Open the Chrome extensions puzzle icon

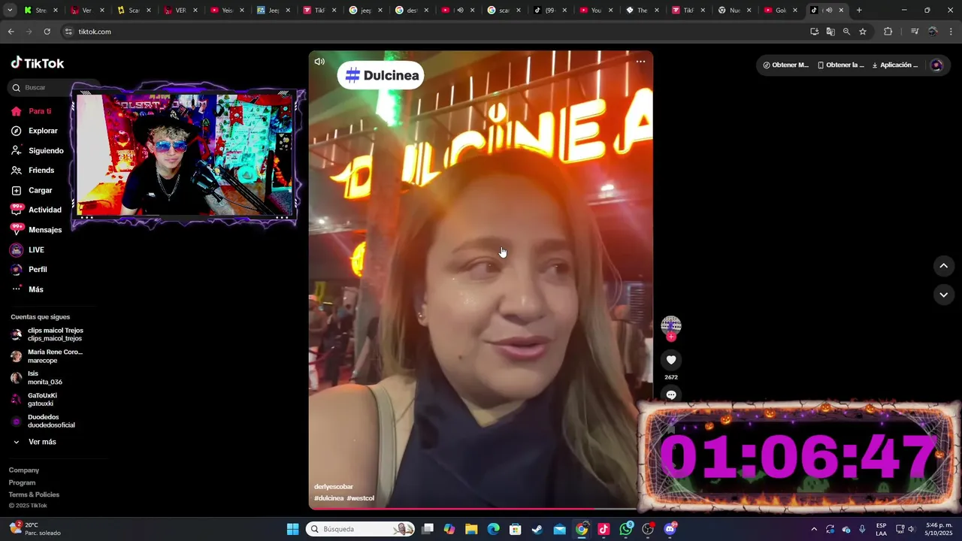pyautogui.click(x=888, y=32)
